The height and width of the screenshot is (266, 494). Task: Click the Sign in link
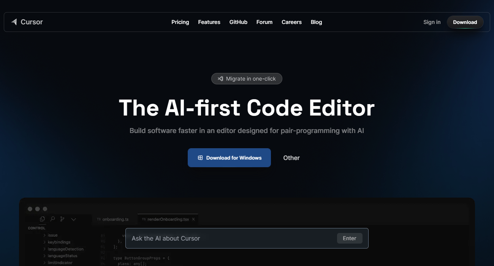[432, 22]
